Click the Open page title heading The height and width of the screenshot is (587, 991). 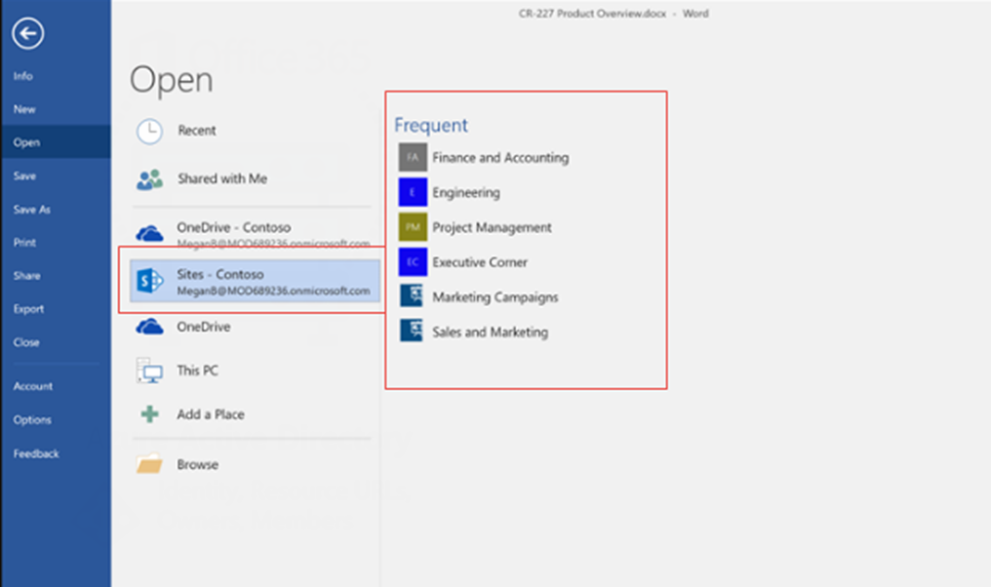[x=172, y=81]
